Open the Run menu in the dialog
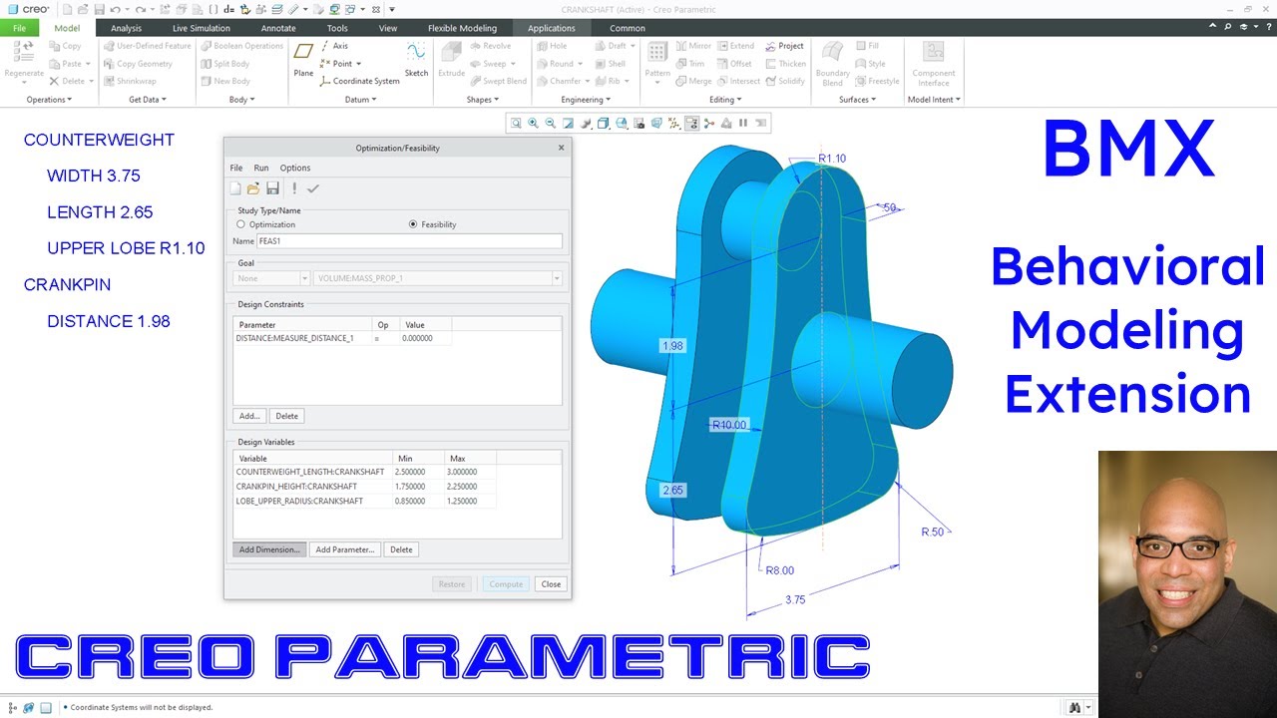Image resolution: width=1277 pixels, height=718 pixels. tap(260, 168)
